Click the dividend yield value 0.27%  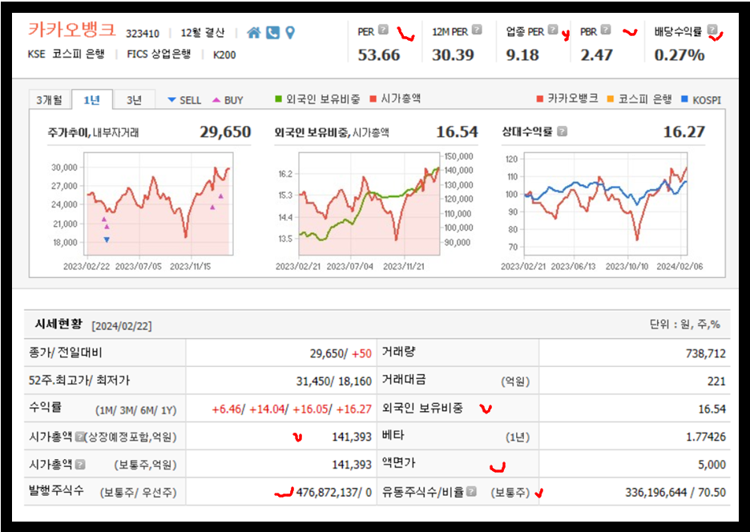point(679,55)
